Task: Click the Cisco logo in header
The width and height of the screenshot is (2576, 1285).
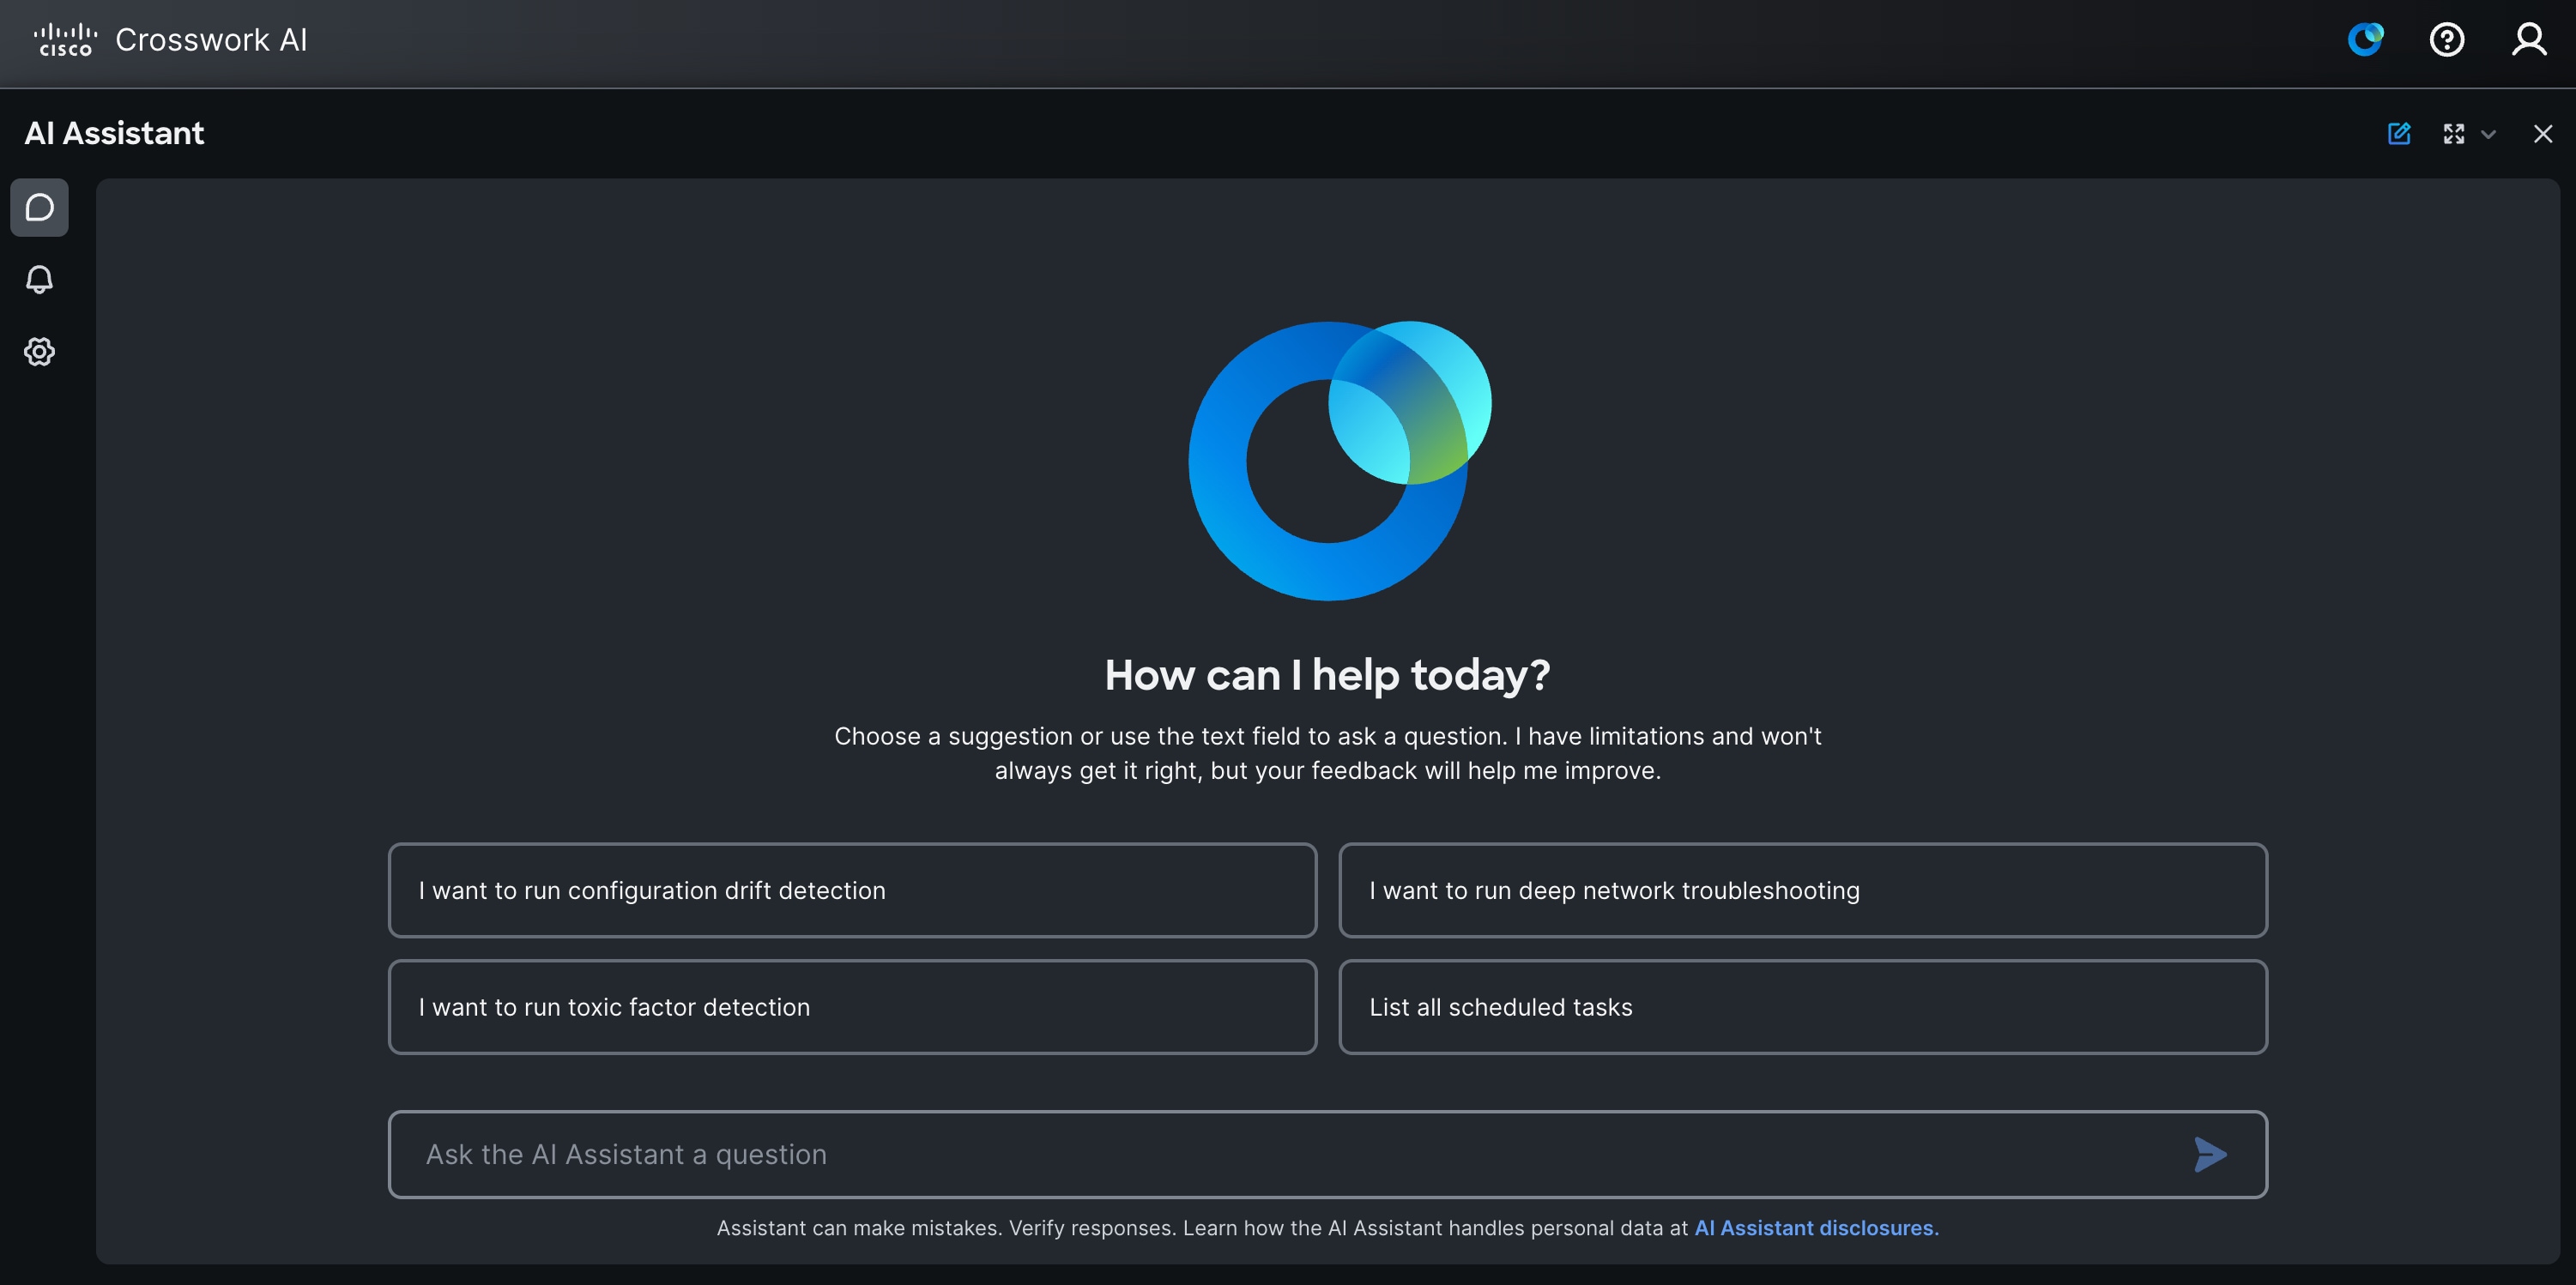Action: point(66,40)
